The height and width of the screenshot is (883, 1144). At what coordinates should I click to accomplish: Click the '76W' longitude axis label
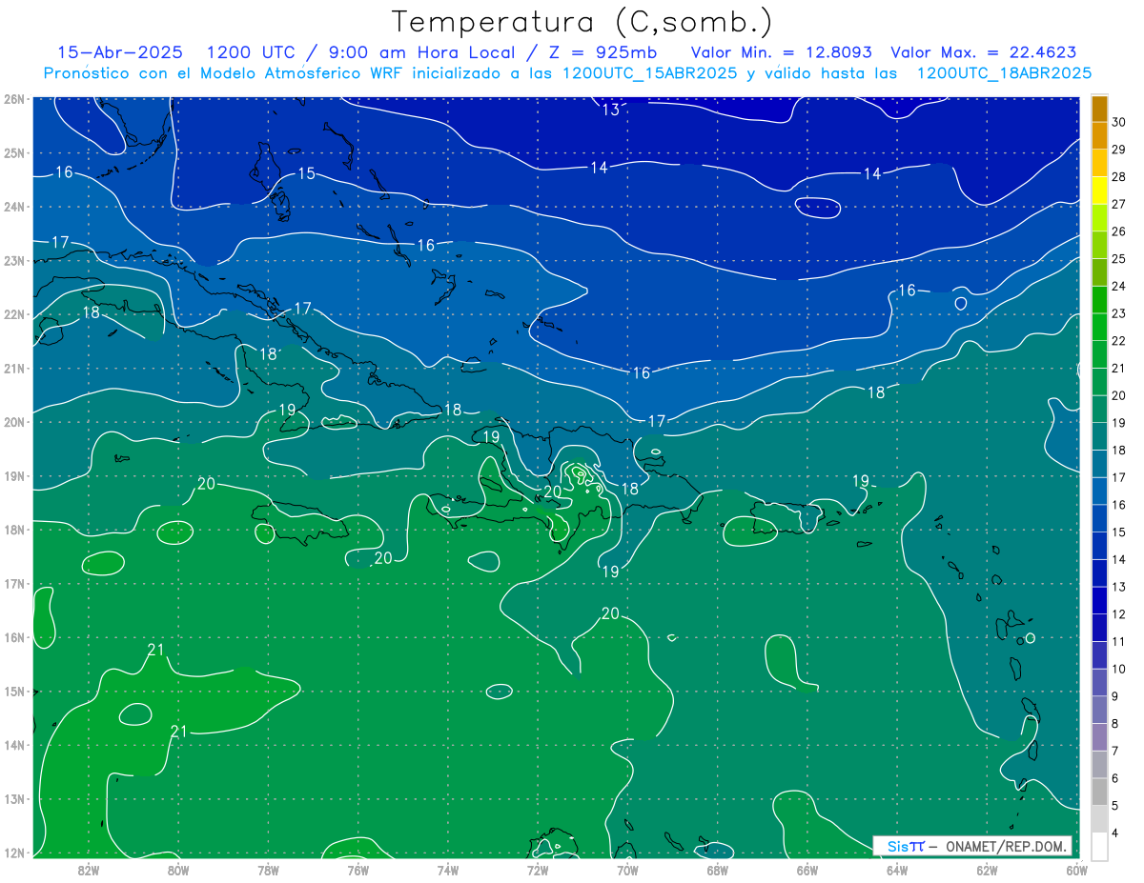(357, 870)
